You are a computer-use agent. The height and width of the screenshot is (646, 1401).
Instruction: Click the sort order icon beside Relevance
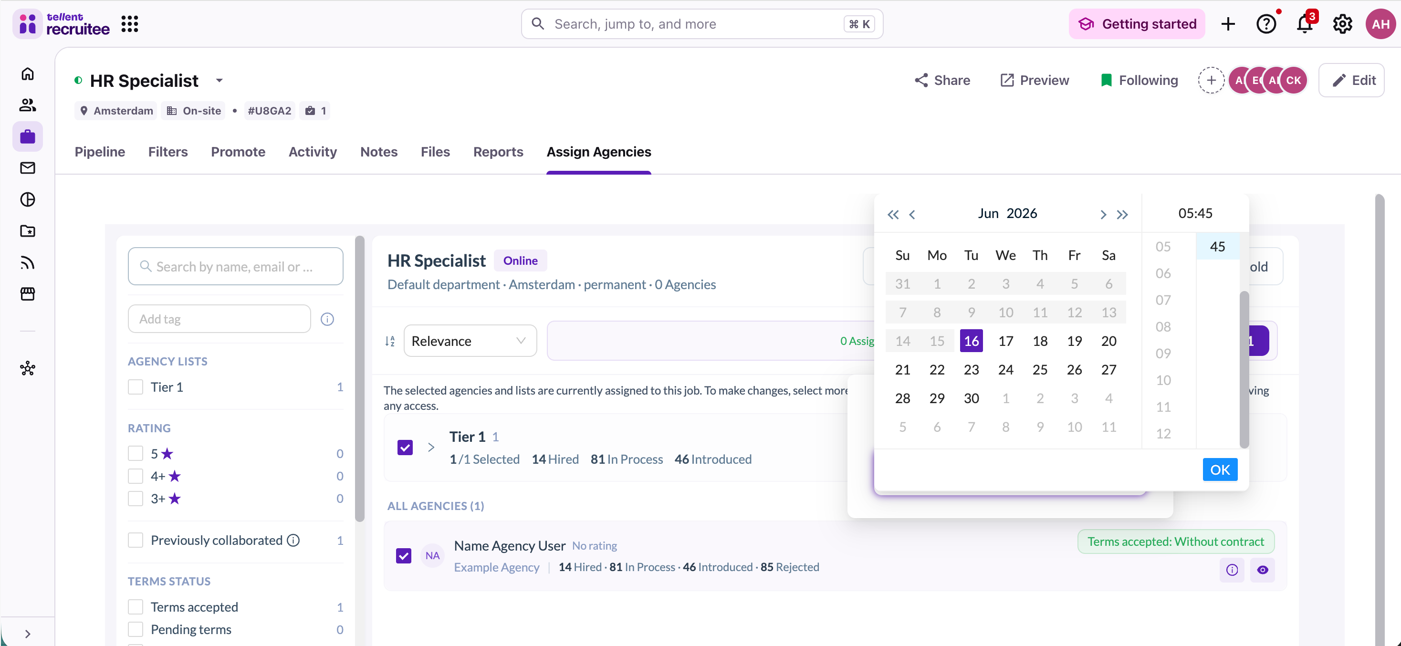pos(390,341)
